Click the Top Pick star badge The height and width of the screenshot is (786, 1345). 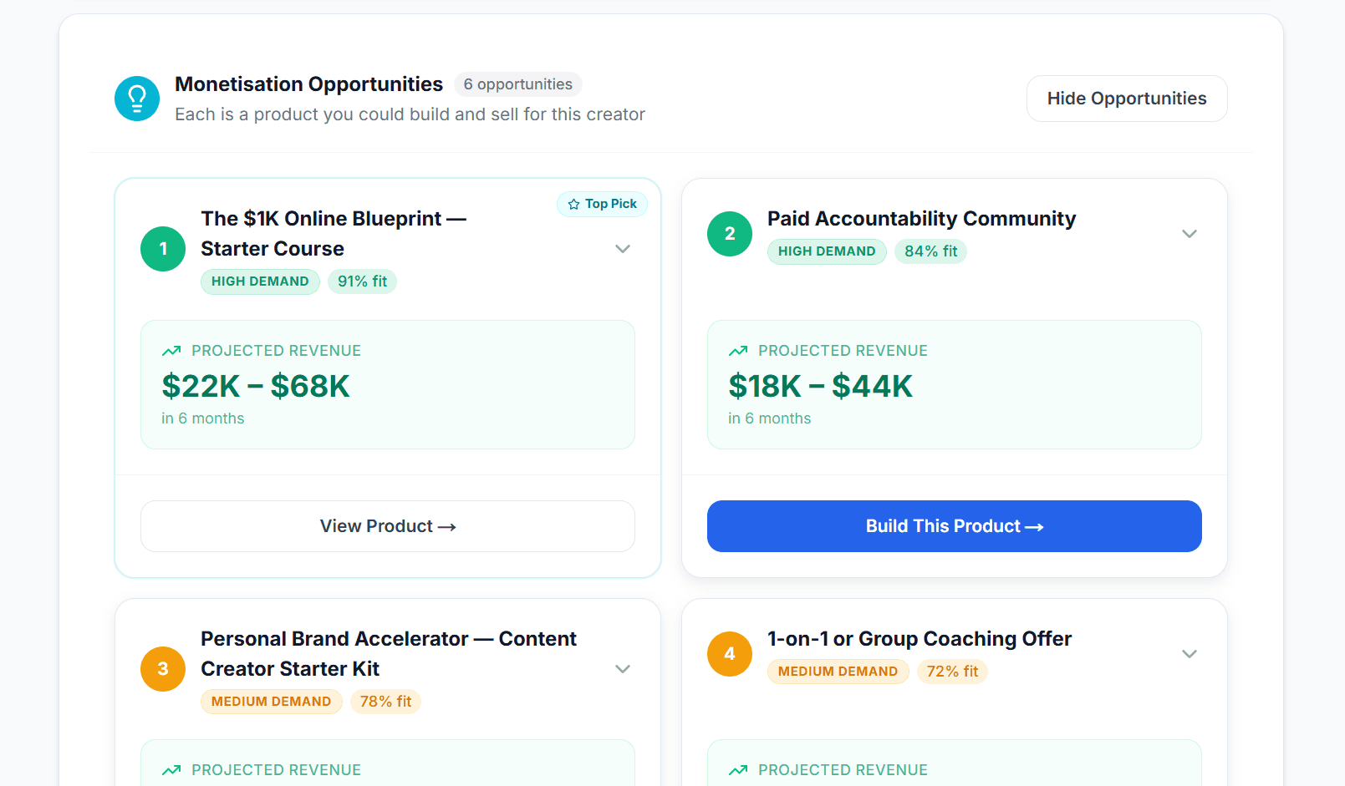coord(602,204)
